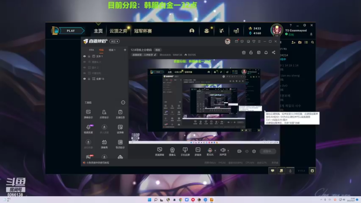
Task: Open League client store coins icon
Action: [x=236, y=31]
